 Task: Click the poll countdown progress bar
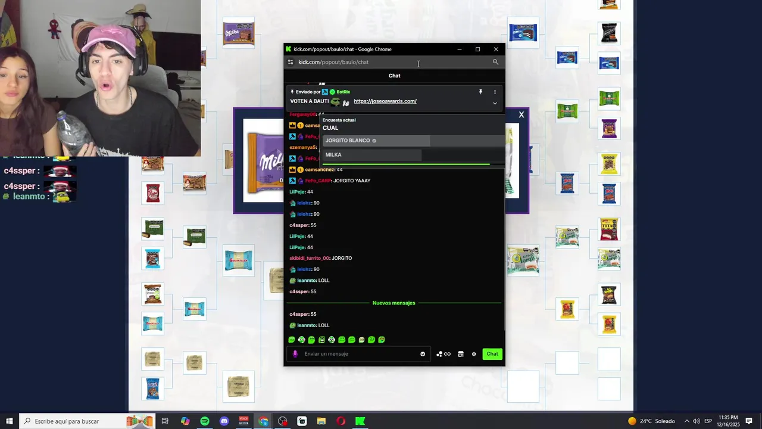(406, 164)
